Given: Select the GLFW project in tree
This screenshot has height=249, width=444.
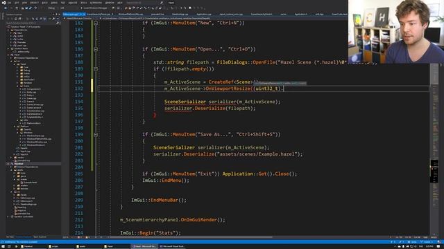Looking at the screenshot, I should coord(20,36).
